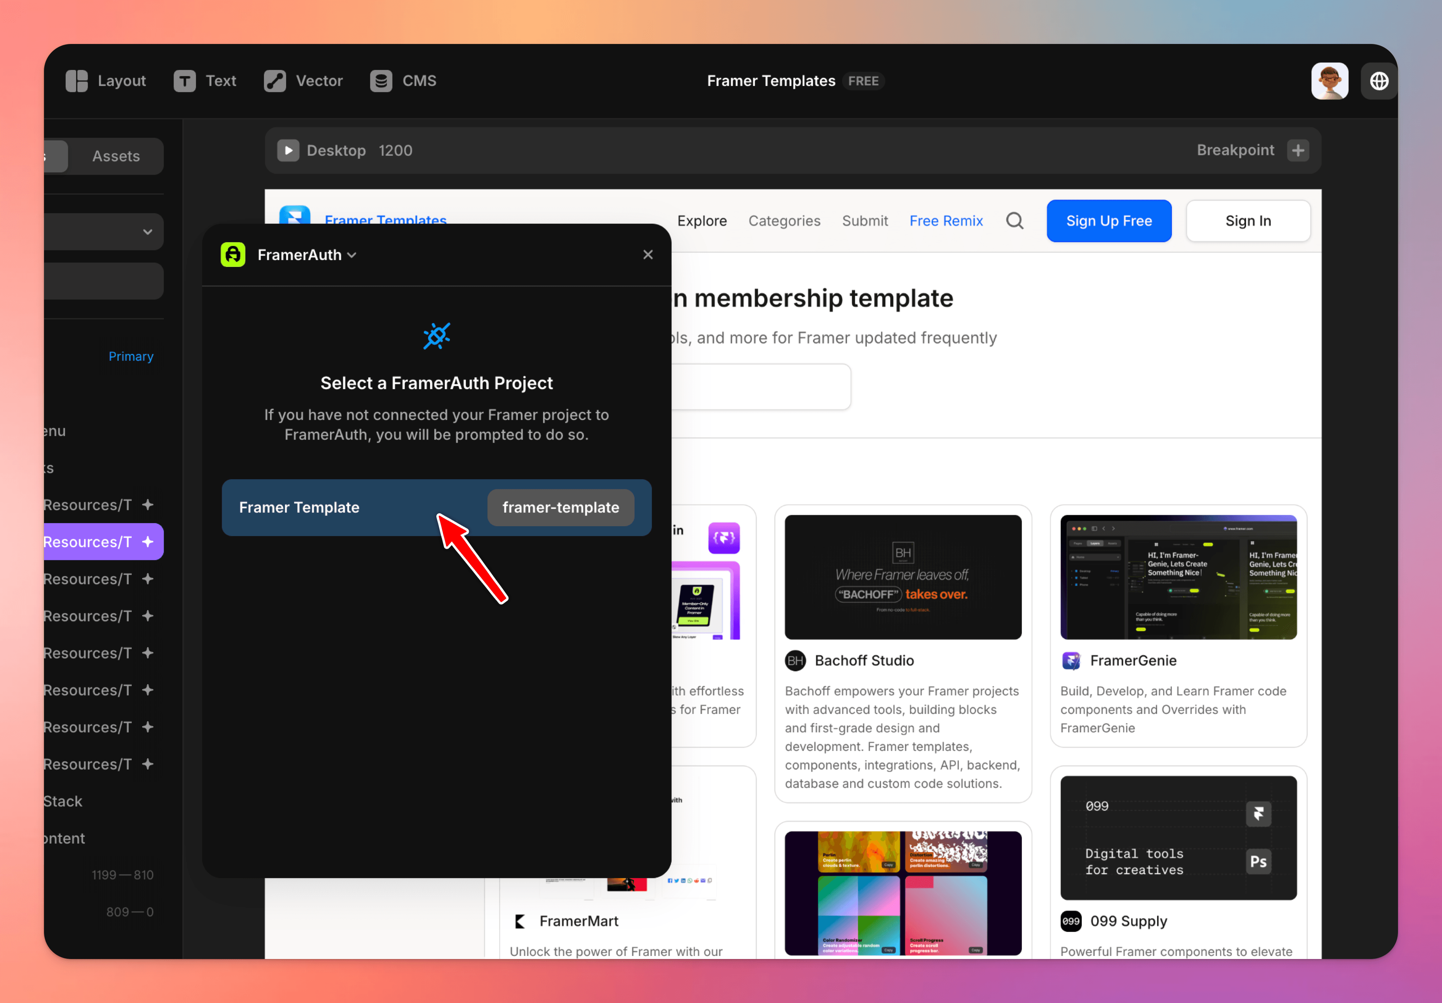Screen dimensions: 1442x1003
Task: Click the Bachoff Studio description text
Action: tap(902, 737)
